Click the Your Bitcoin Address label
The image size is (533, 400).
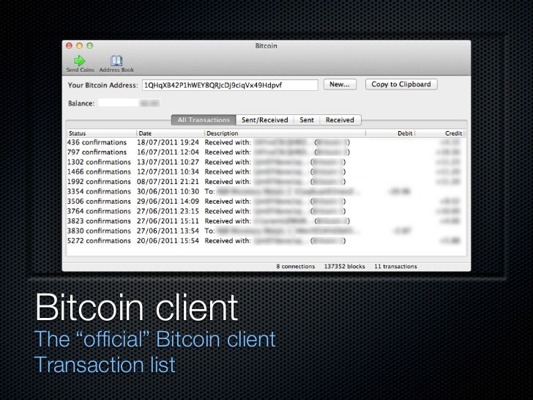[x=102, y=85]
